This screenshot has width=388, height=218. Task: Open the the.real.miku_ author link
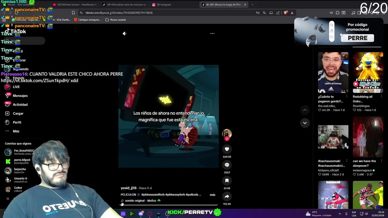point(327,106)
